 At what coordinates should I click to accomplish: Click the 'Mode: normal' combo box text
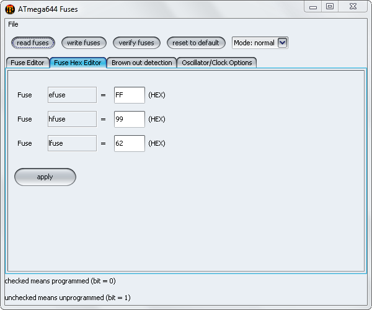pyautogui.click(x=254, y=43)
